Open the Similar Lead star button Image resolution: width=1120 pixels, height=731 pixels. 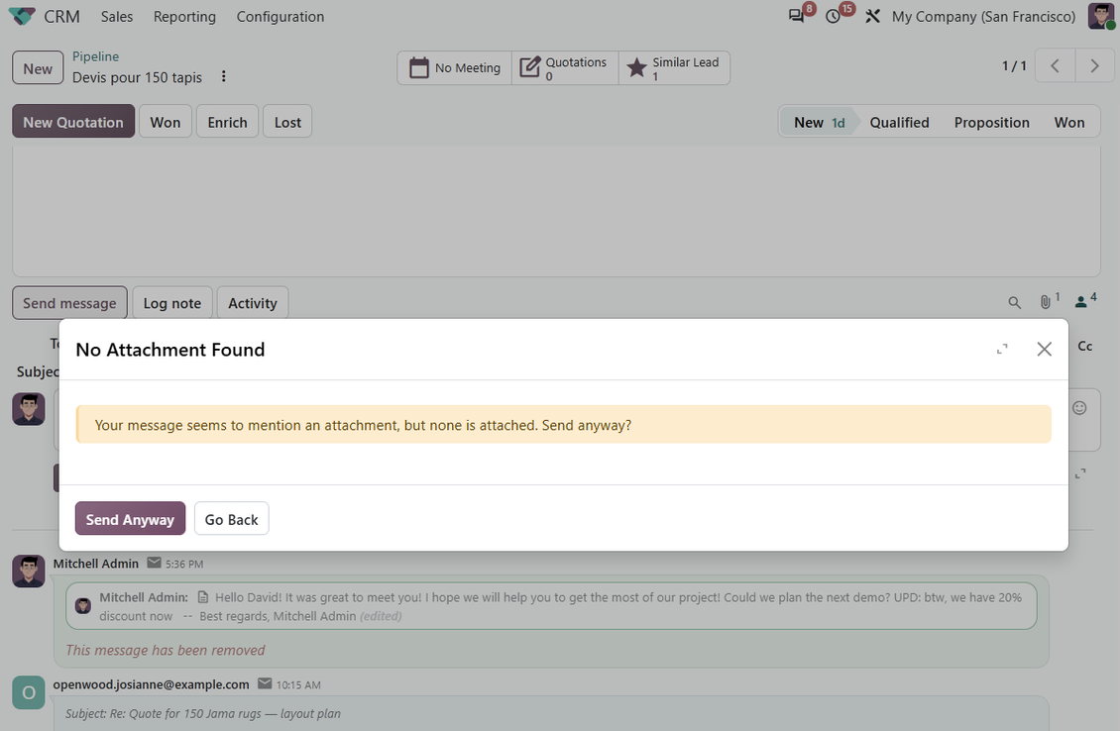[674, 67]
